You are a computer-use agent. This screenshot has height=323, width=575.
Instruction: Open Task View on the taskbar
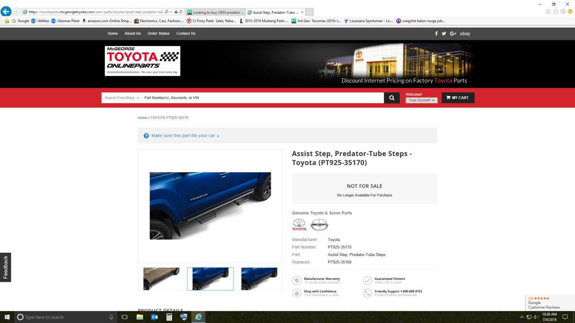point(125,317)
